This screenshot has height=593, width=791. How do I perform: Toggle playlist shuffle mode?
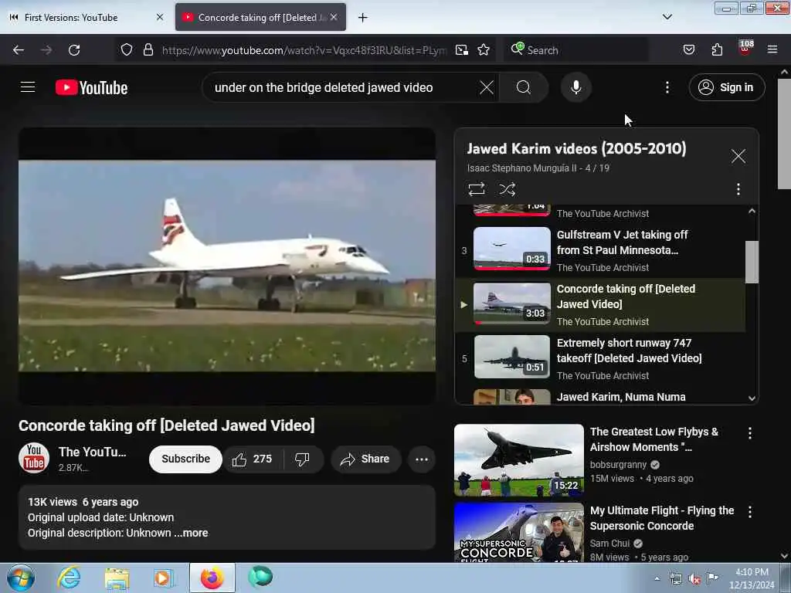[507, 189]
